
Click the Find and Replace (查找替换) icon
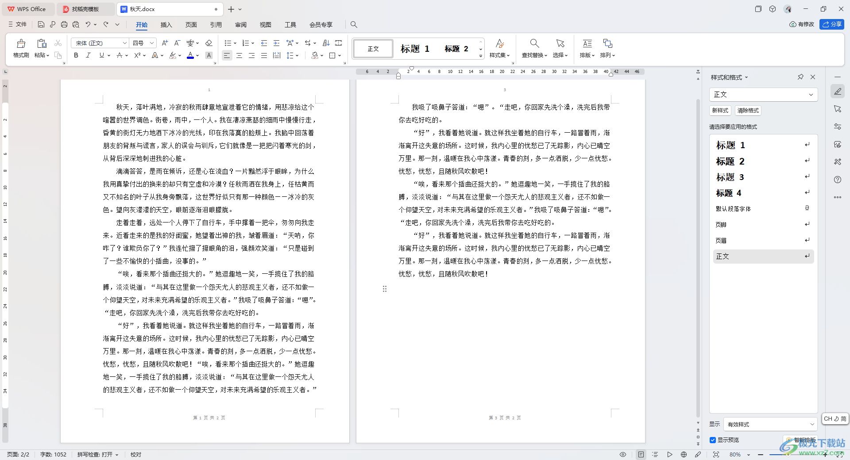[x=534, y=43]
